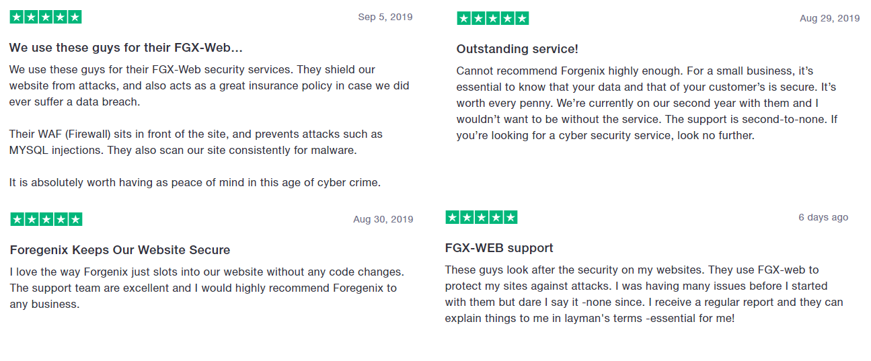
Task: Open the "FGX-WEB support" review title
Action: (x=499, y=248)
